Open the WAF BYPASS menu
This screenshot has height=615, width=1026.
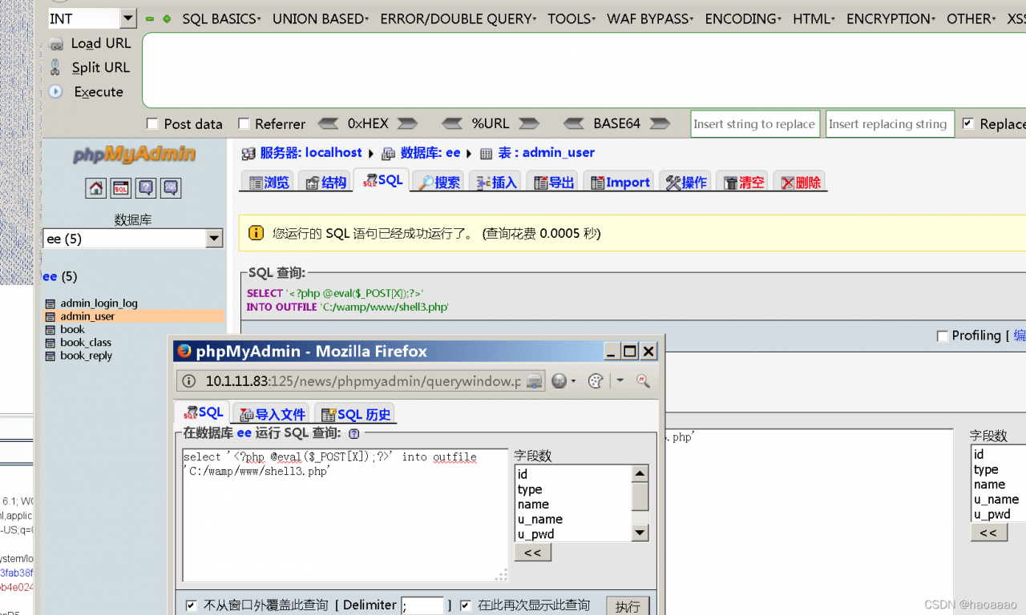tap(651, 18)
